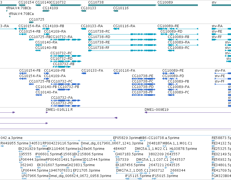Select transcript label CG10140-RA

pyautogui.click(x=46, y=42)
